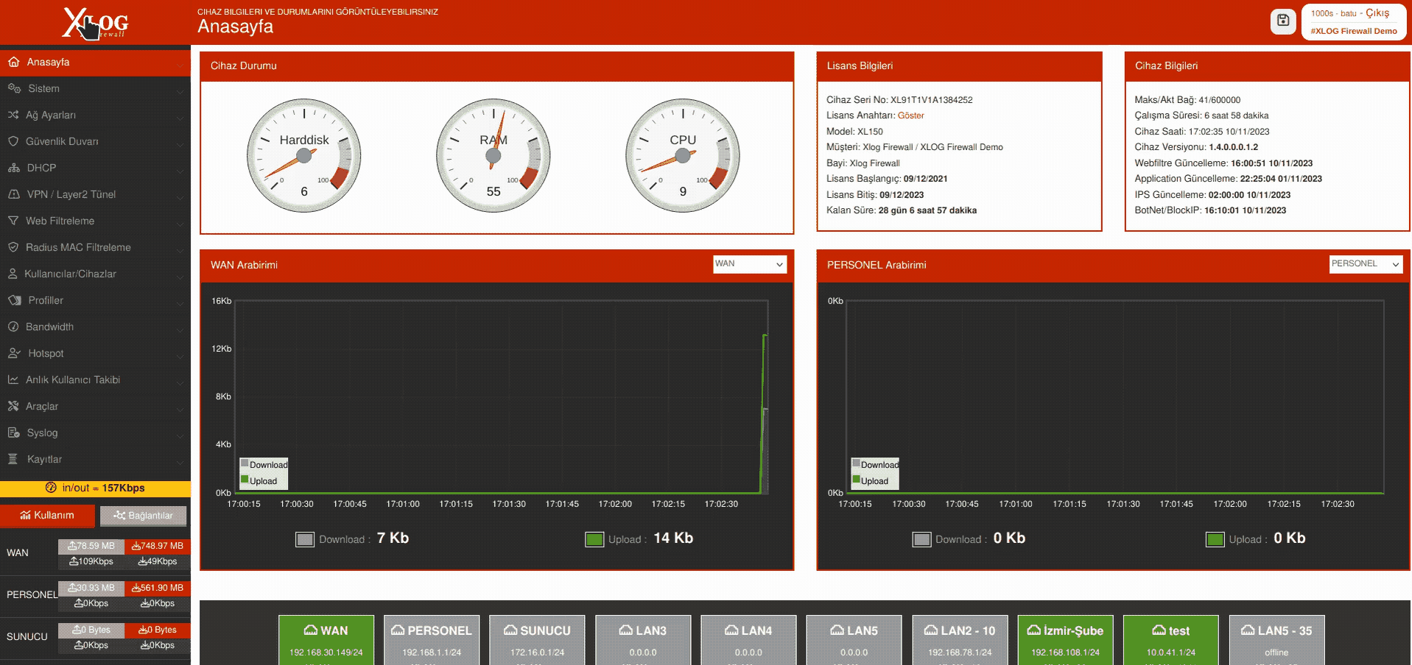Click the WAN chart Download legend swatch
1412x665 pixels.
pos(245,463)
